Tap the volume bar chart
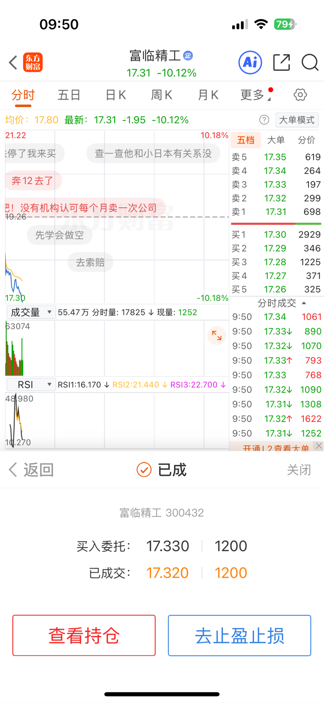The height and width of the screenshot is (703, 324). click(x=117, y=348)
